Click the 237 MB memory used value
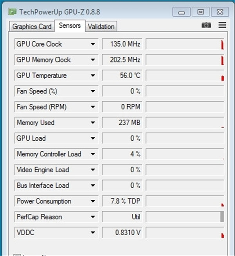 click(122, 123)
